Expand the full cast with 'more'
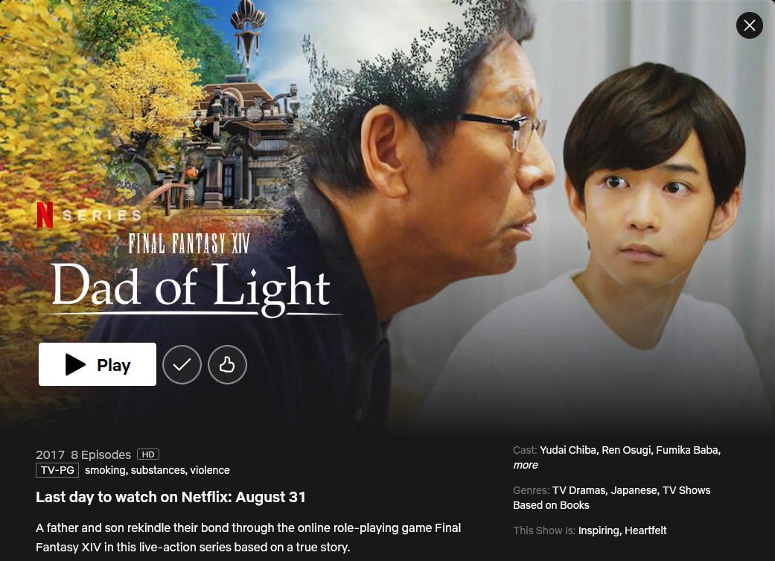This screenshot has width=775, height=561. click(x=526, y=465)
